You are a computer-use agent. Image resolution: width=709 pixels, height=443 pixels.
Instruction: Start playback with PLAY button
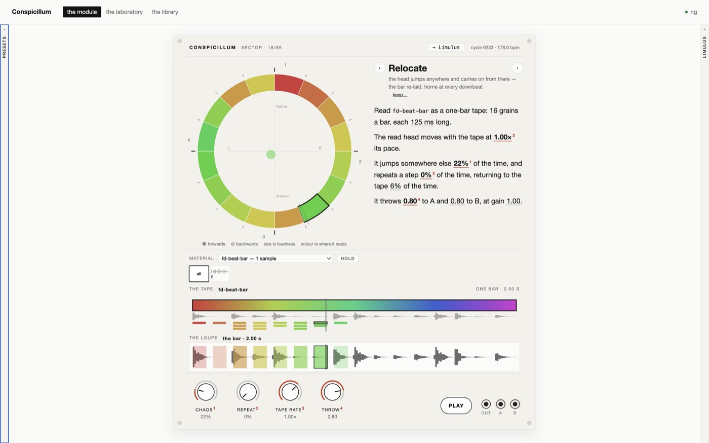tap(456, 405)
